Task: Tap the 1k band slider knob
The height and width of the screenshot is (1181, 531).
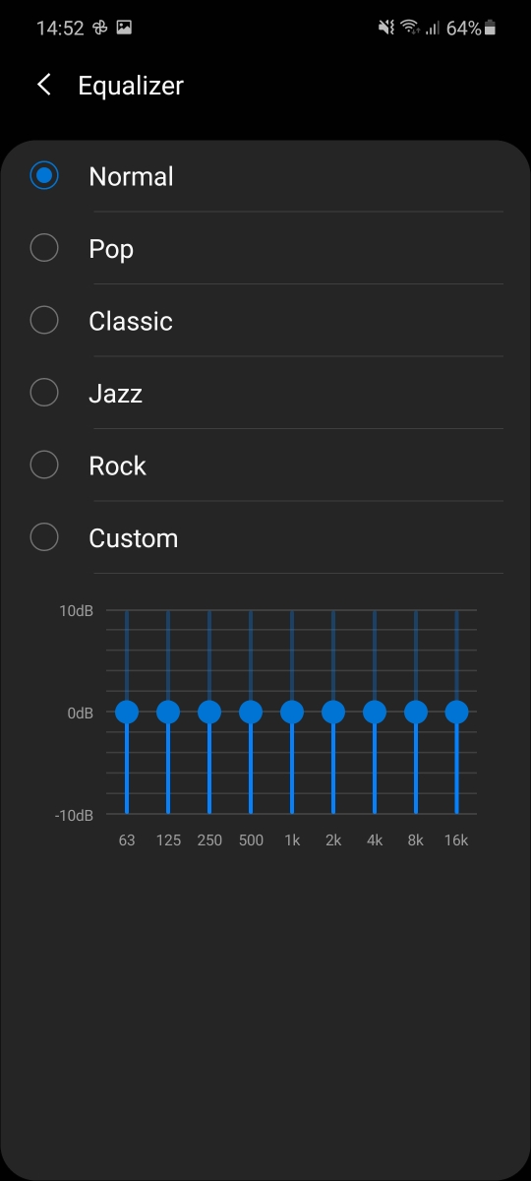Action: [x=292, y=712]
